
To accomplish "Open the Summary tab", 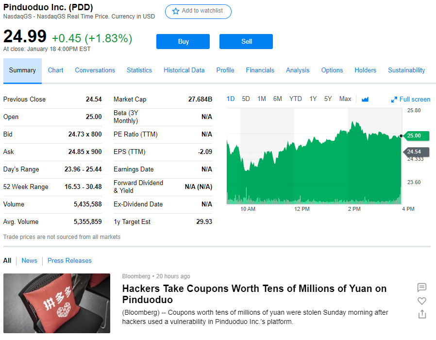I will [22, 70].
